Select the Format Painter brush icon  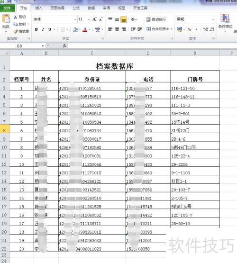tap(16, 31)
